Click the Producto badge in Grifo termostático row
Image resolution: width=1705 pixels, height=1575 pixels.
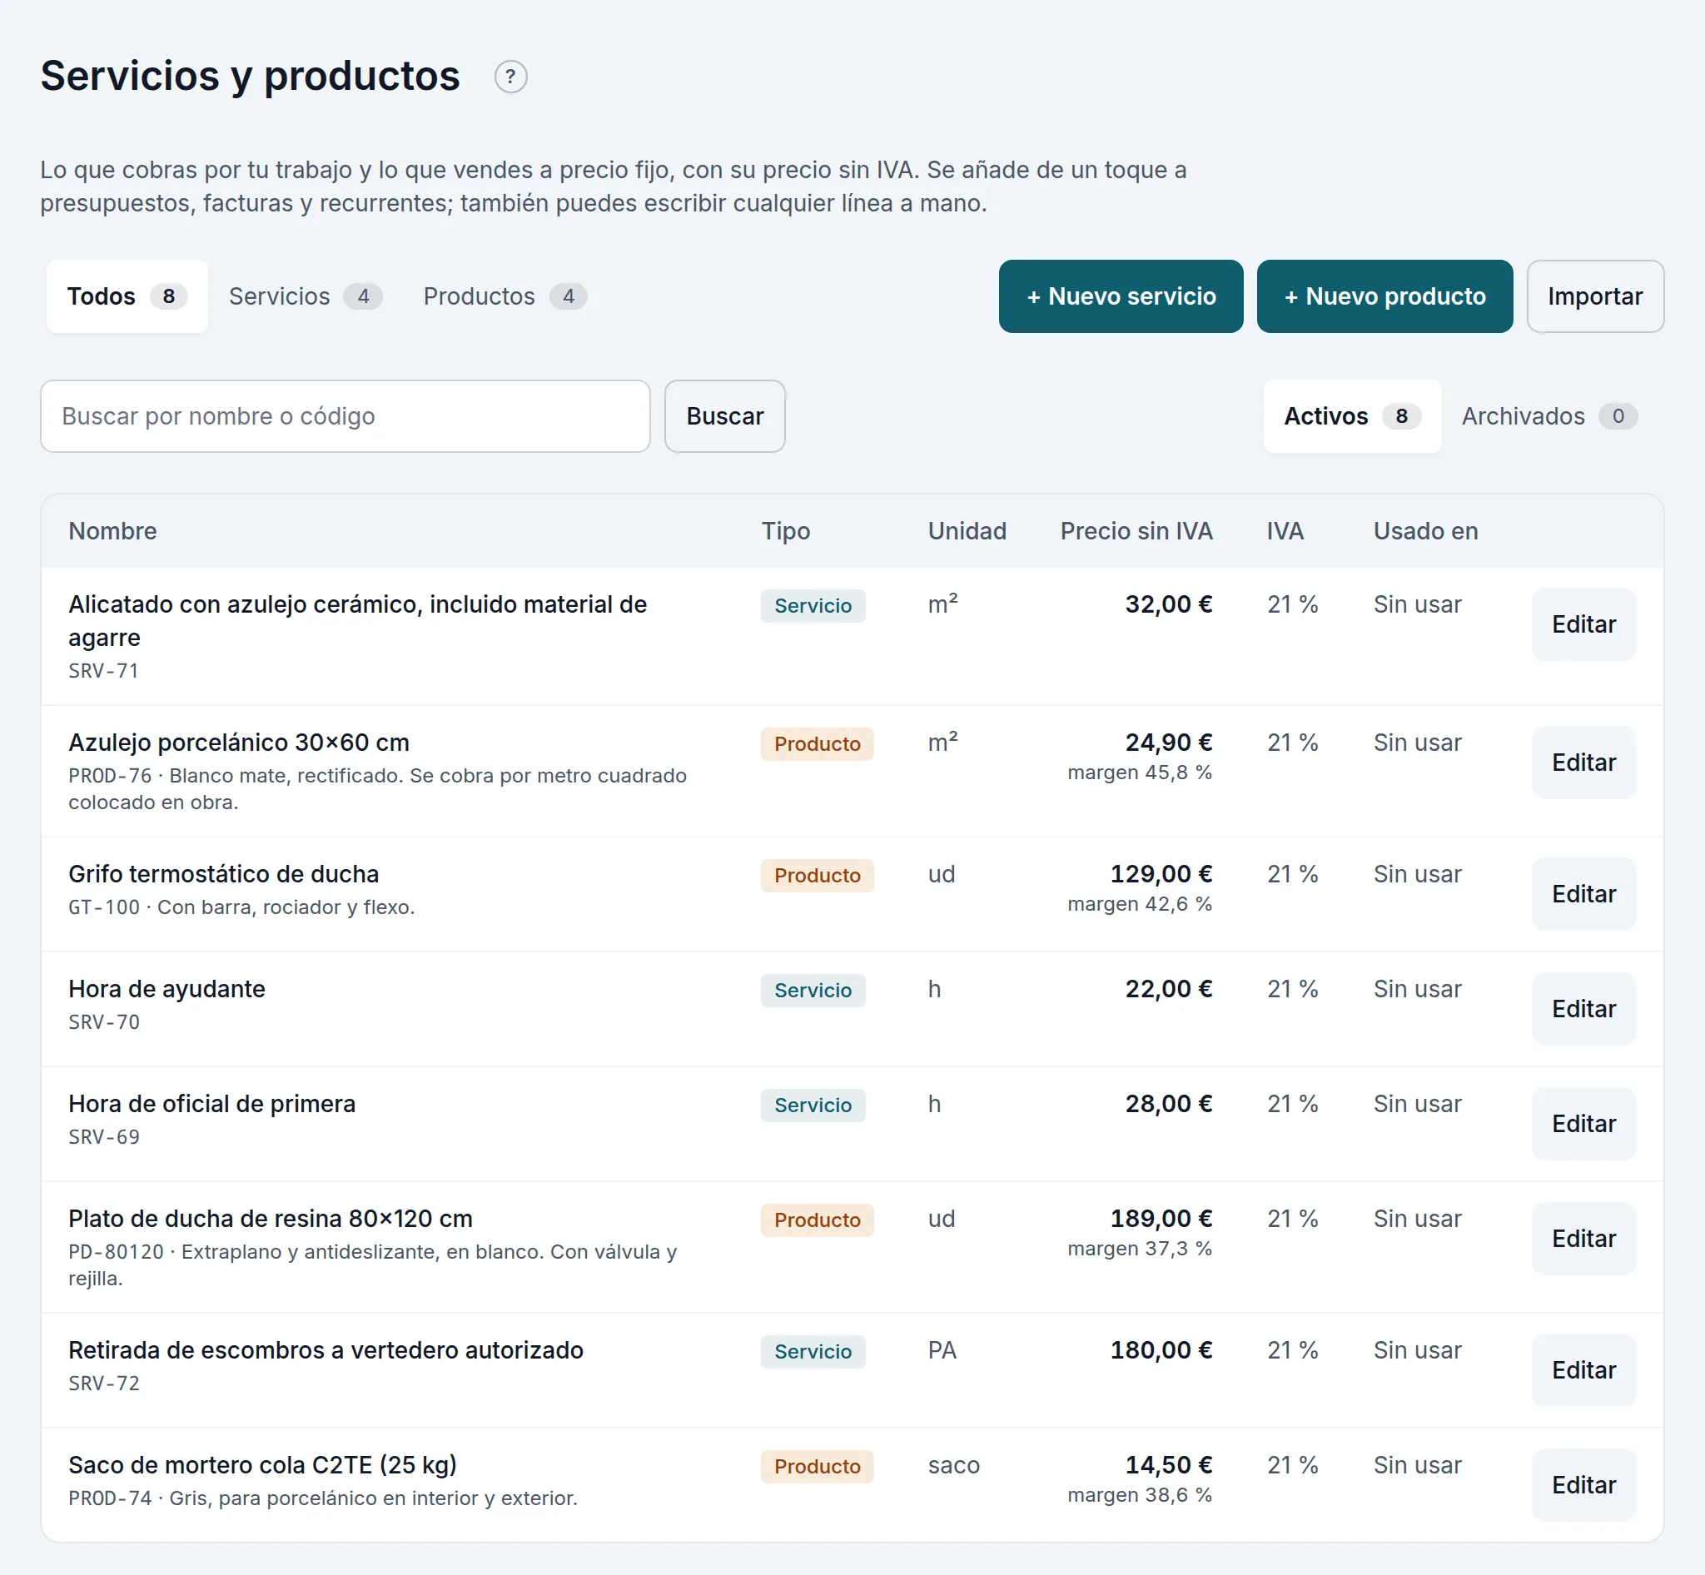pyautogui.click(x=817, y=875)
